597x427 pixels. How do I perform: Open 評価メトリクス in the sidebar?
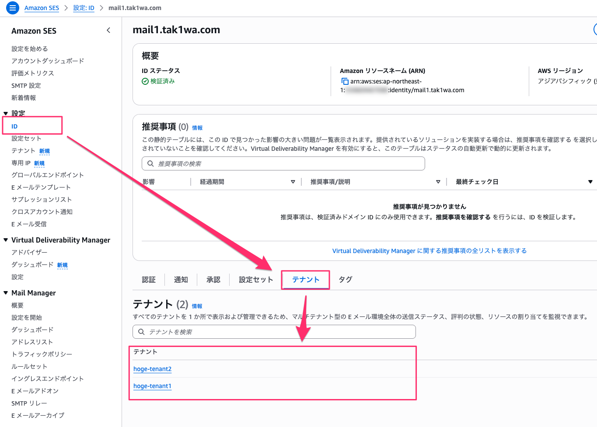(x=33, y=73)
